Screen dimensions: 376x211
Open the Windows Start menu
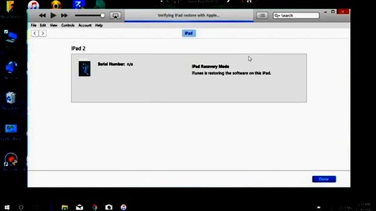click(6, 207)
